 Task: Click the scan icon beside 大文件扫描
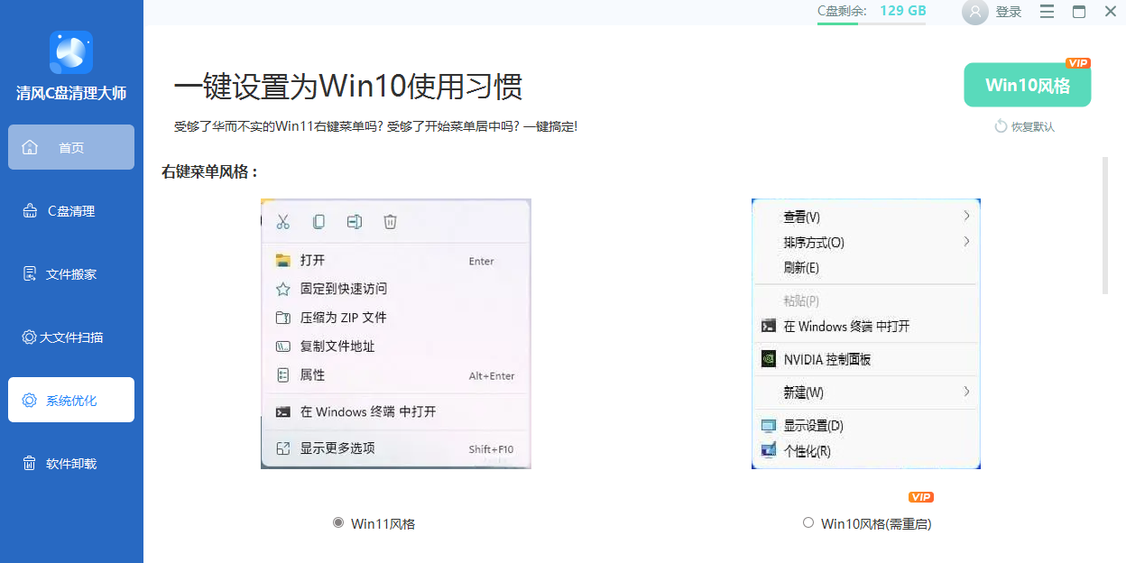(x=29, y=337)
